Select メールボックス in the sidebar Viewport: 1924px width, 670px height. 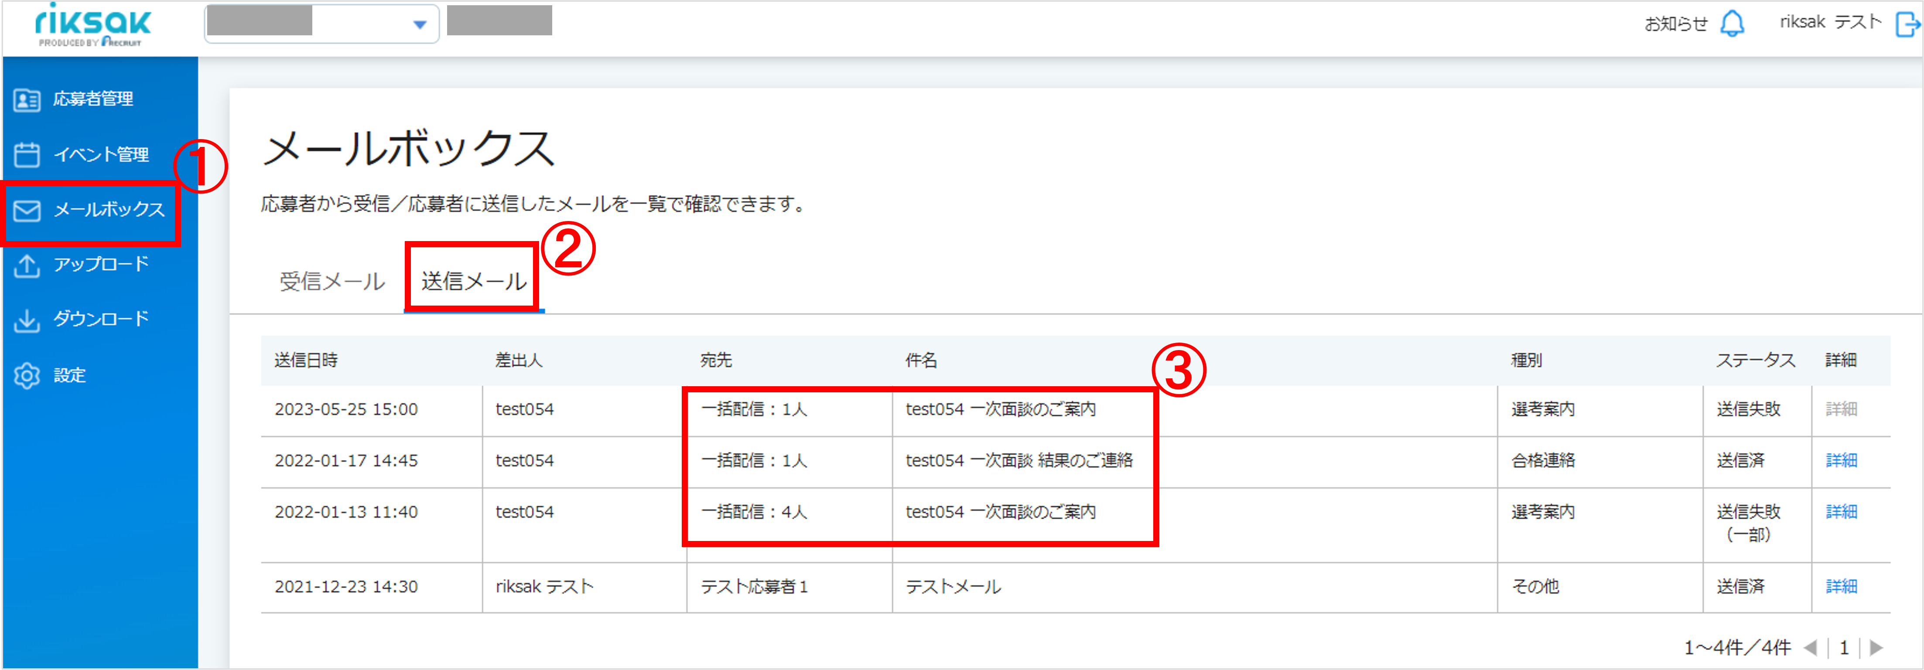109,210
